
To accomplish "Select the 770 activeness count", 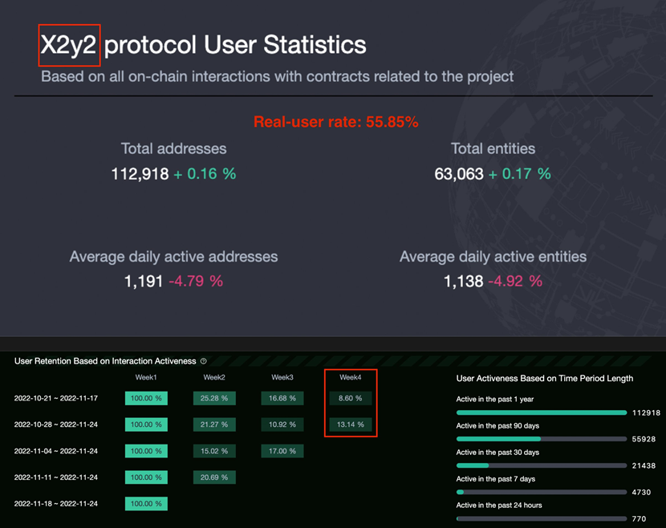I will (x=640, y=518).
